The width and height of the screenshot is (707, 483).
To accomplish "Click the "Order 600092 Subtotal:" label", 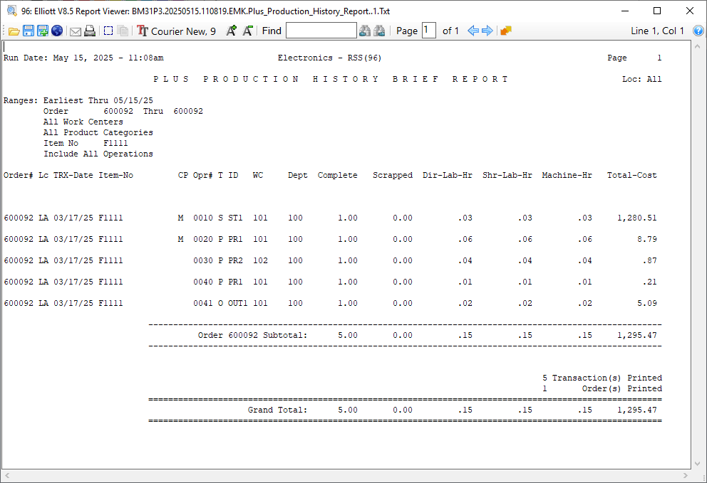I will 252,335.
